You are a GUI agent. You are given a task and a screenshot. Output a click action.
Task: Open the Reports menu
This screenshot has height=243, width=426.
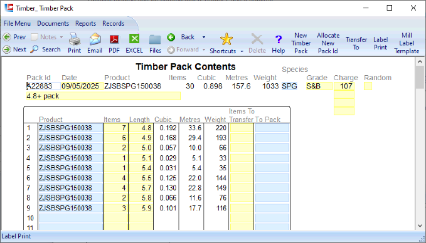[x=85, y=23]
